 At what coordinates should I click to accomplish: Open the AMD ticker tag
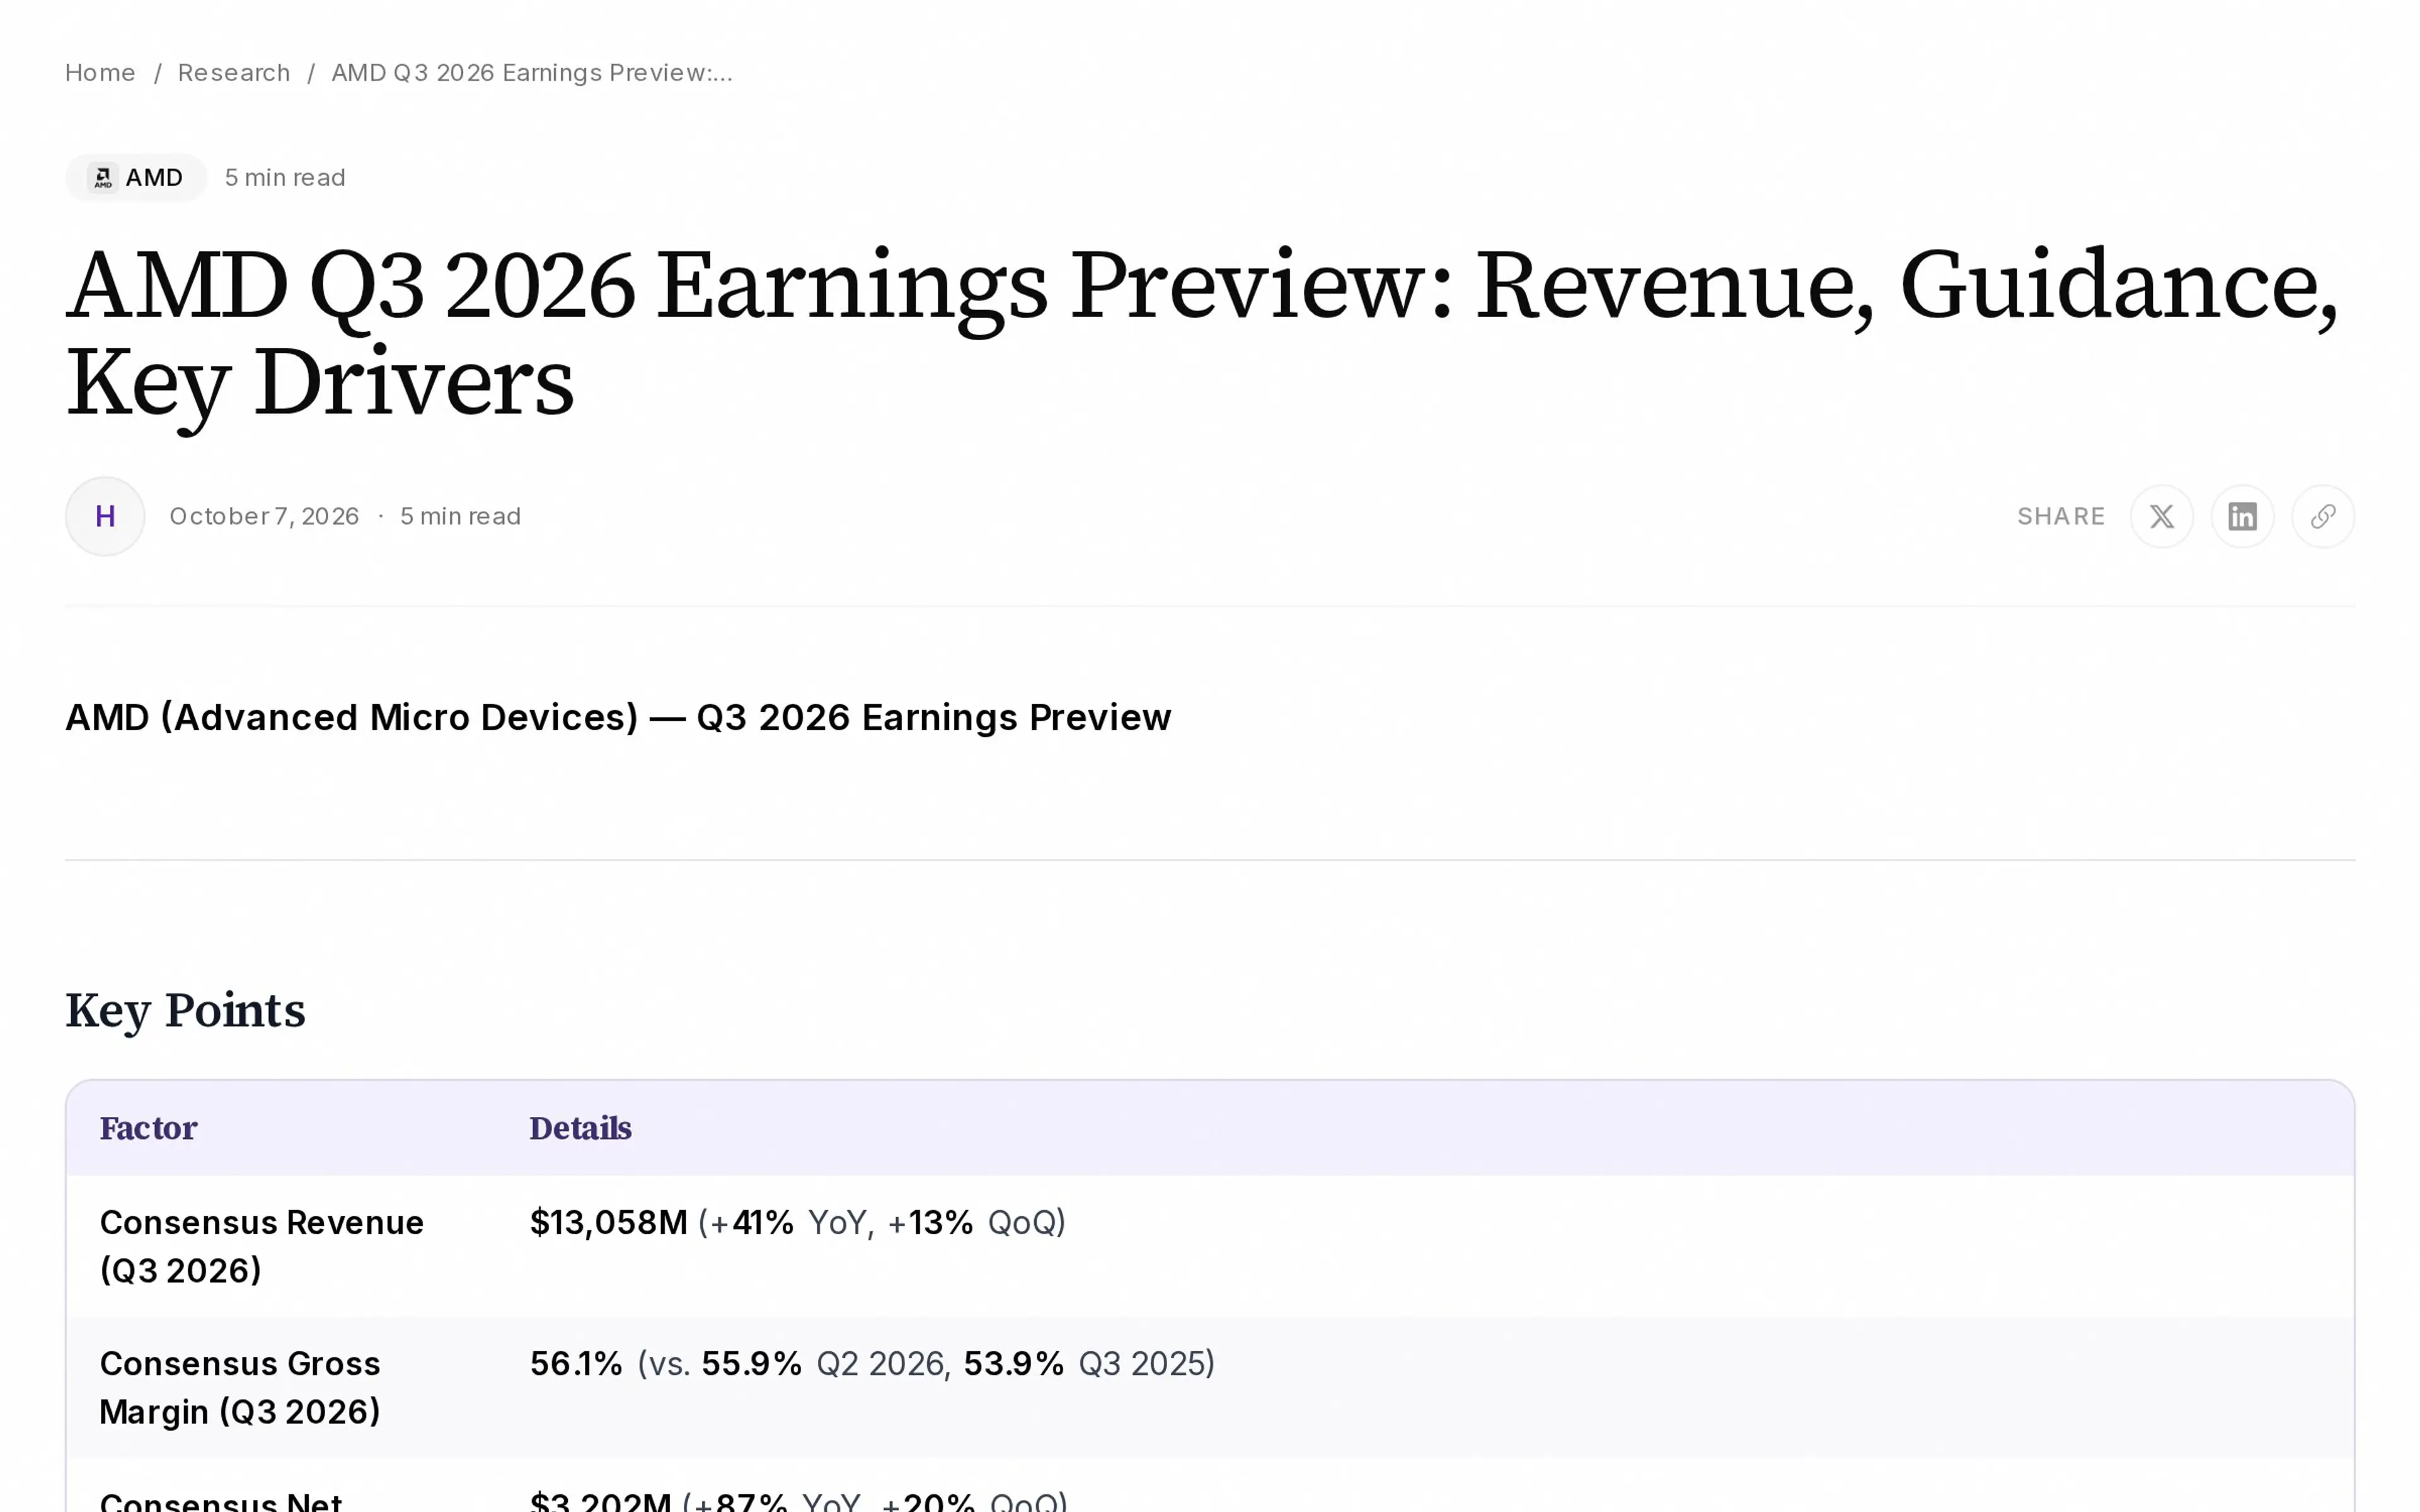136,177
